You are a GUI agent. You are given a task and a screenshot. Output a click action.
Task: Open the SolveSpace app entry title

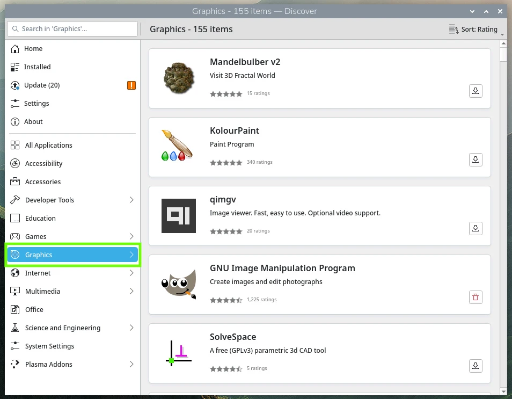click(x=233, y=337)
